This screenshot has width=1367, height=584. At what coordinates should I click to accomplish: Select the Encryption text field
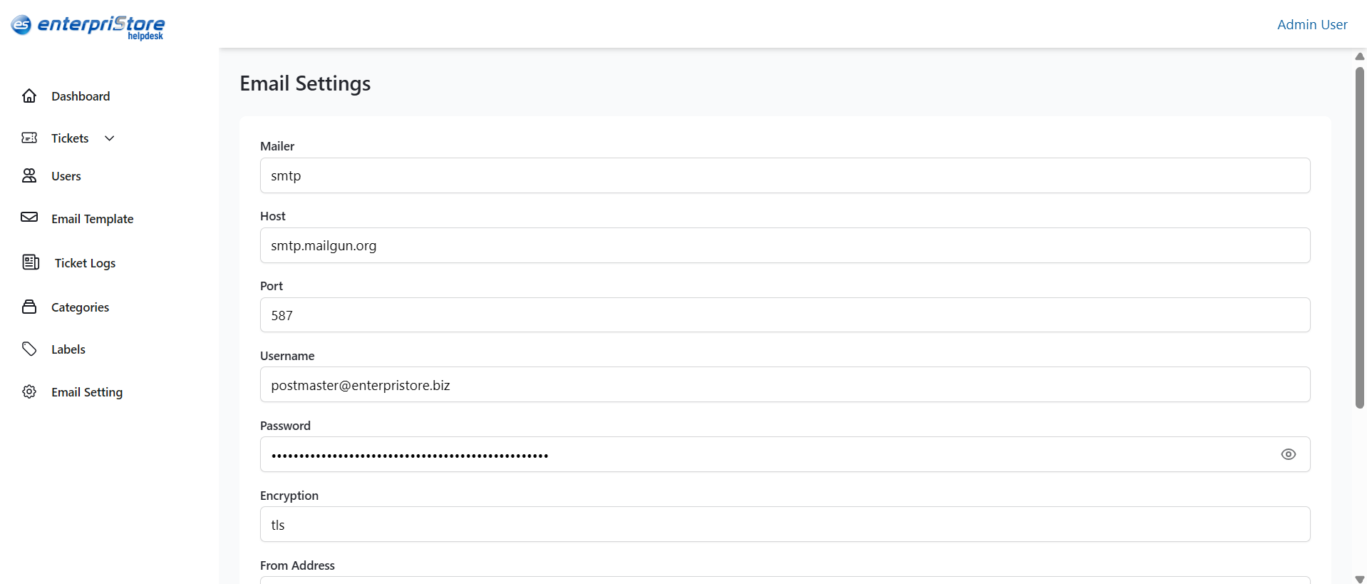[784, 525]
